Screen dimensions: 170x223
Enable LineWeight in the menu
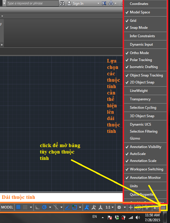(x=145, y=91)
